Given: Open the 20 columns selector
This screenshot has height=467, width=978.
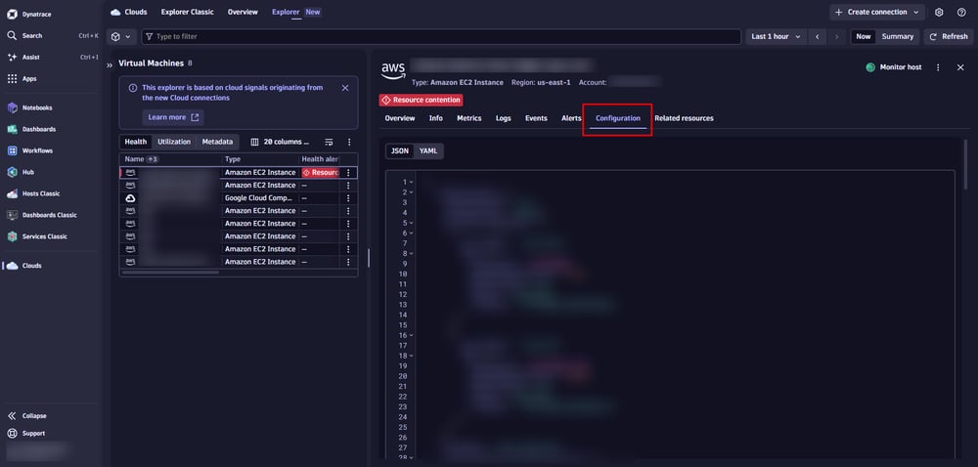Looking at the screenshot, I should 280,142.
